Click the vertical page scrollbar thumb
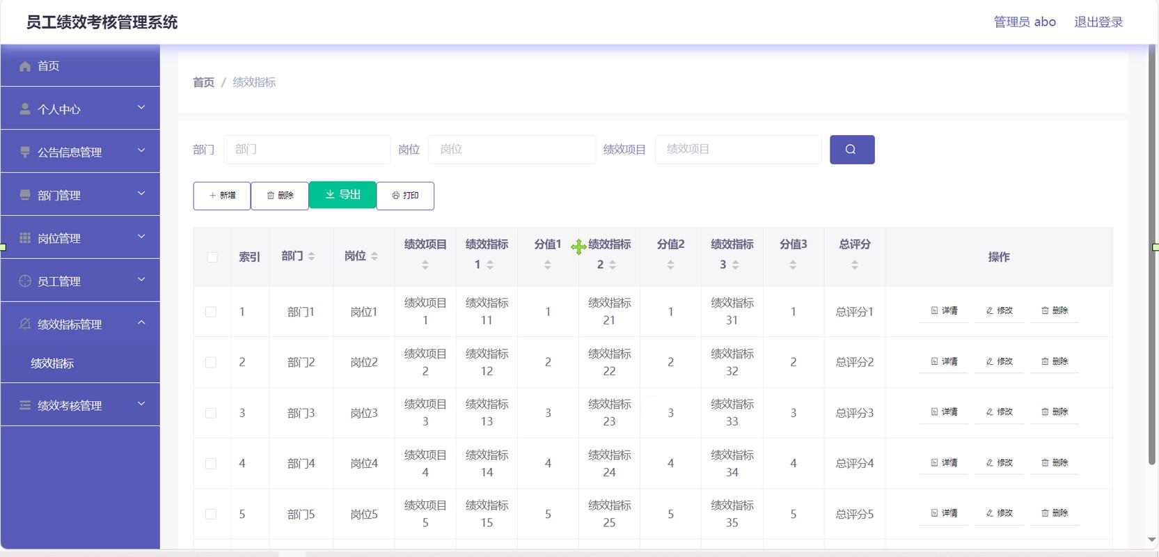This screenshot has height=557, width=1159. (1151, 258)
